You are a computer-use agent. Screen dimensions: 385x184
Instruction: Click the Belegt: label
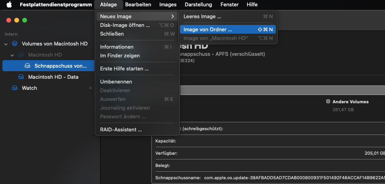pos(163,166)
